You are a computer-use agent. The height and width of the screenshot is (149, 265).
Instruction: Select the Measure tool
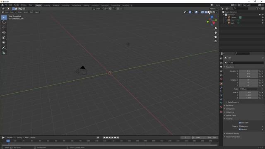coord(4,53)
